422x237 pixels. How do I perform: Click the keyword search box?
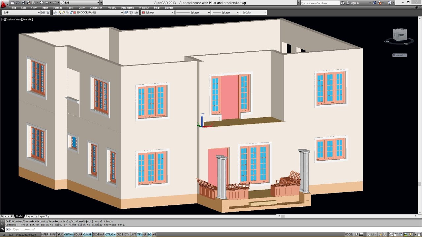coord(320,3)
